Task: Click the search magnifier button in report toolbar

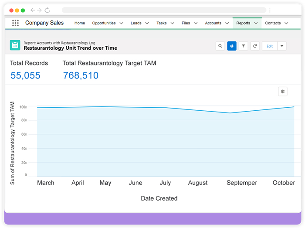Action: pyautogui.click(x=220, y=46)
